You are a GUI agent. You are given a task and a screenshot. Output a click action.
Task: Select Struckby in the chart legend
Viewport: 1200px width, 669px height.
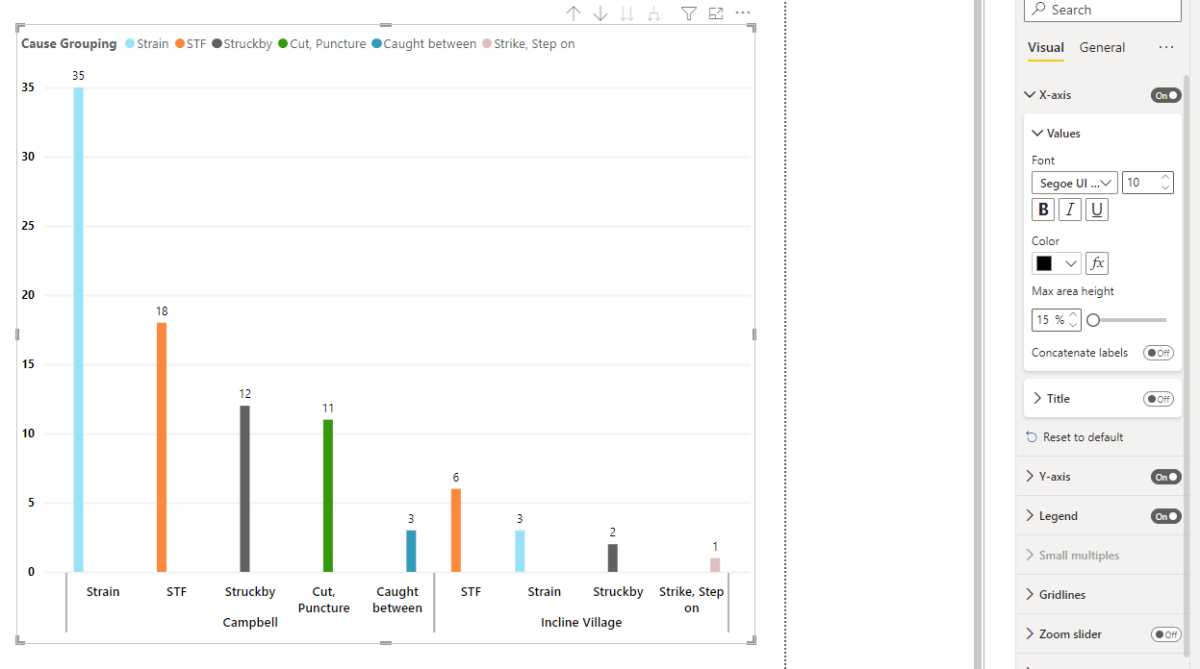point(243,43)
